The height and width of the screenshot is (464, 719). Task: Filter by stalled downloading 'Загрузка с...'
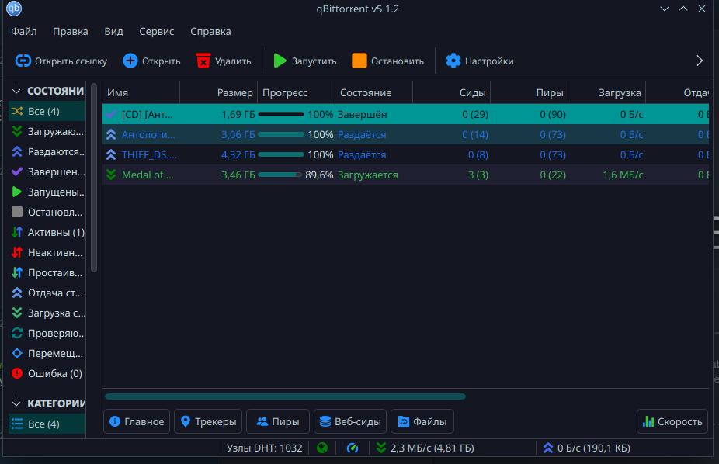point(47,313)
